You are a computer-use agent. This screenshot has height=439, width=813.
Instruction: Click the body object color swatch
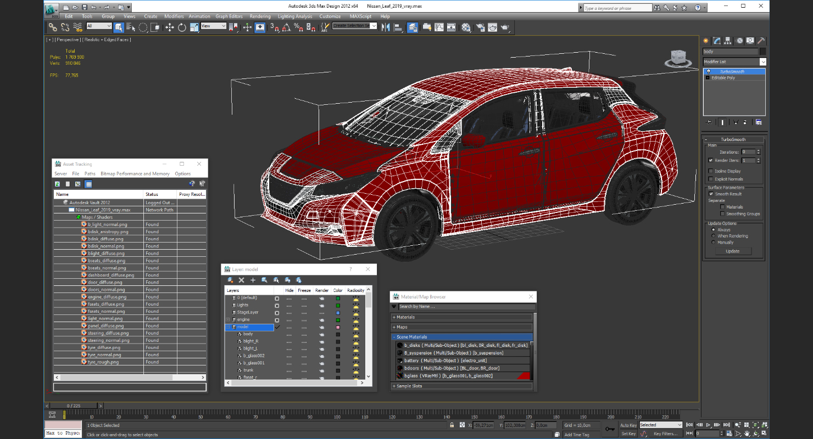(x=762, y=52)
